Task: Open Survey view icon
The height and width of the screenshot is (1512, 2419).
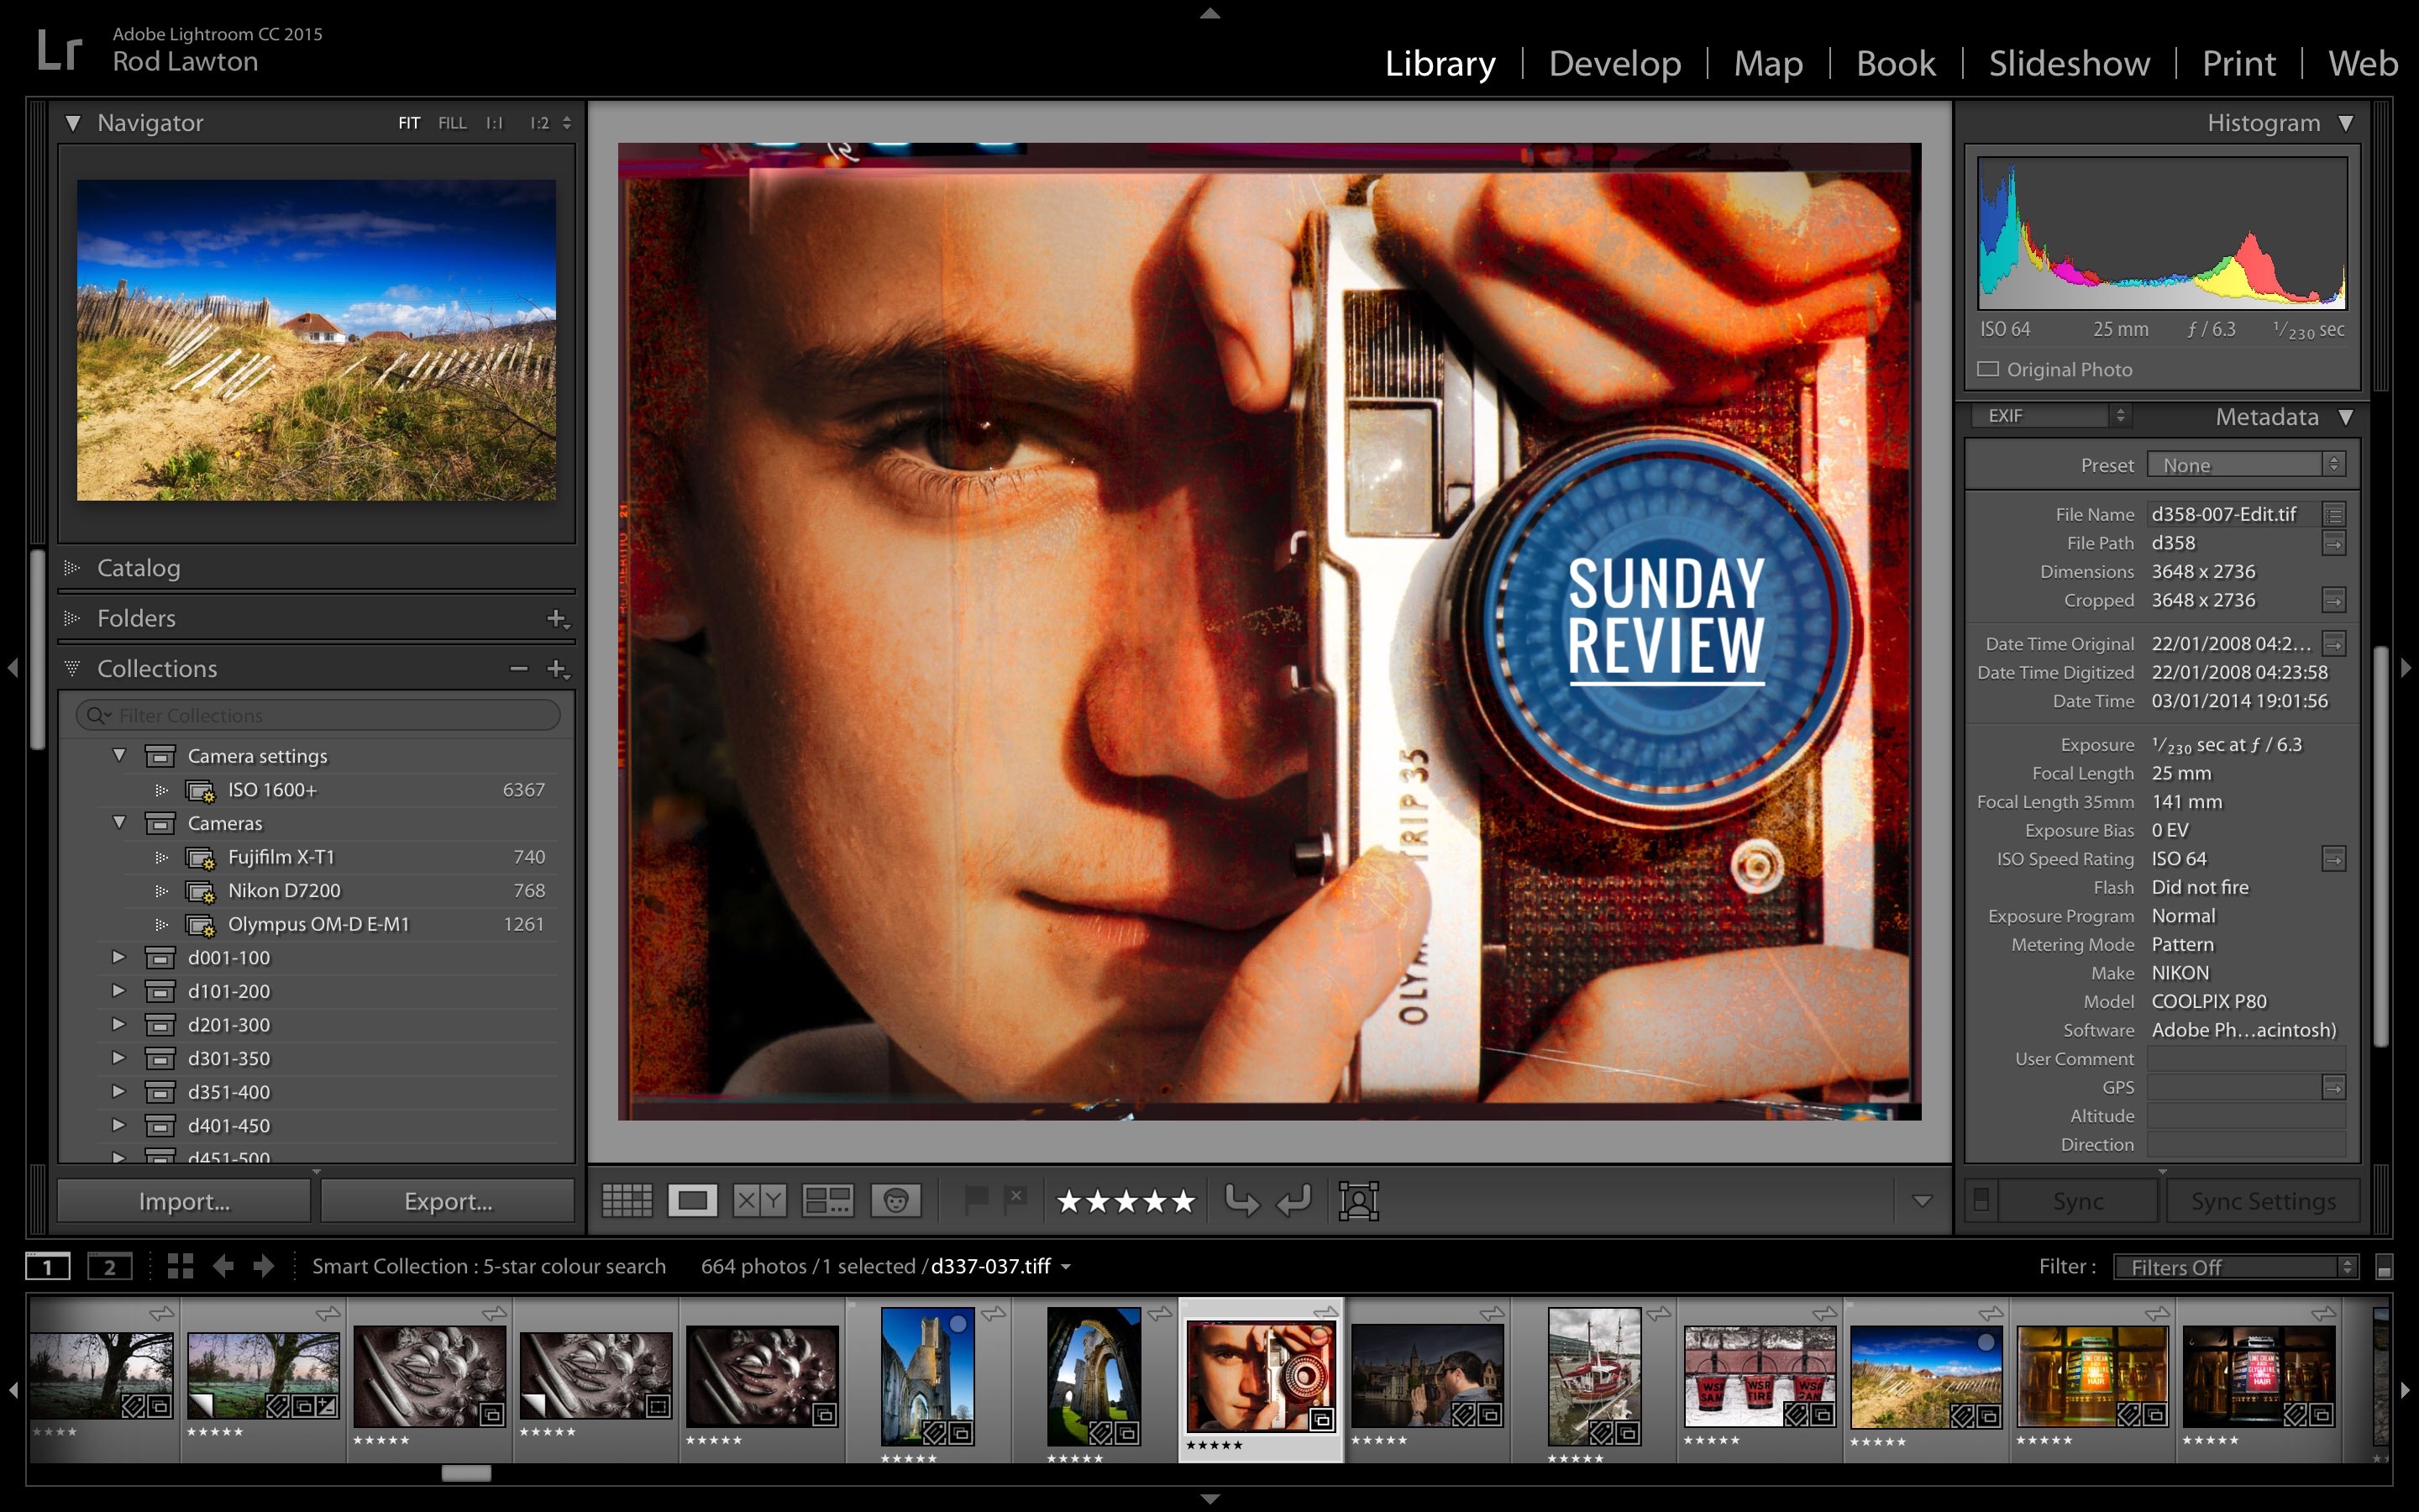Action: coord(827,1200)
